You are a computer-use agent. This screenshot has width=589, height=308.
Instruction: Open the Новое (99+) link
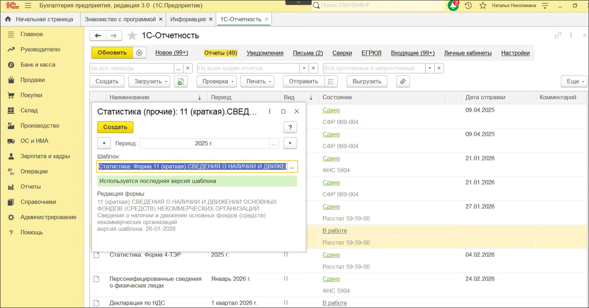172,53
